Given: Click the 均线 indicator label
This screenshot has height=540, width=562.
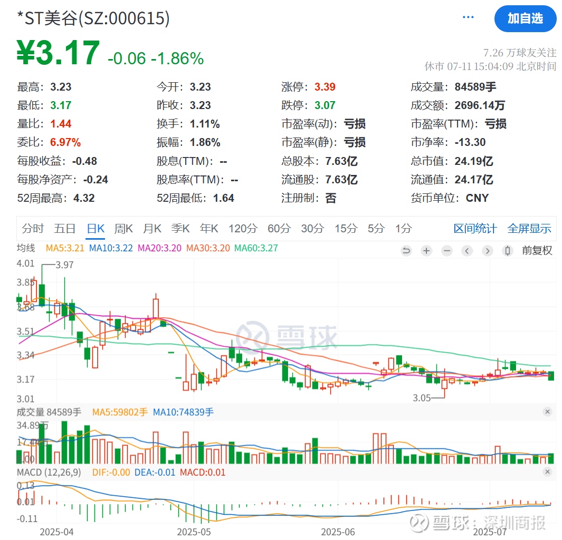Looking at the screenshot, I should pos(26,248).
